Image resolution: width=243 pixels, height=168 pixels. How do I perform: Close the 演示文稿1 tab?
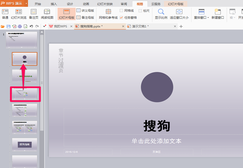pyautogui.click(x=175, y=26)
